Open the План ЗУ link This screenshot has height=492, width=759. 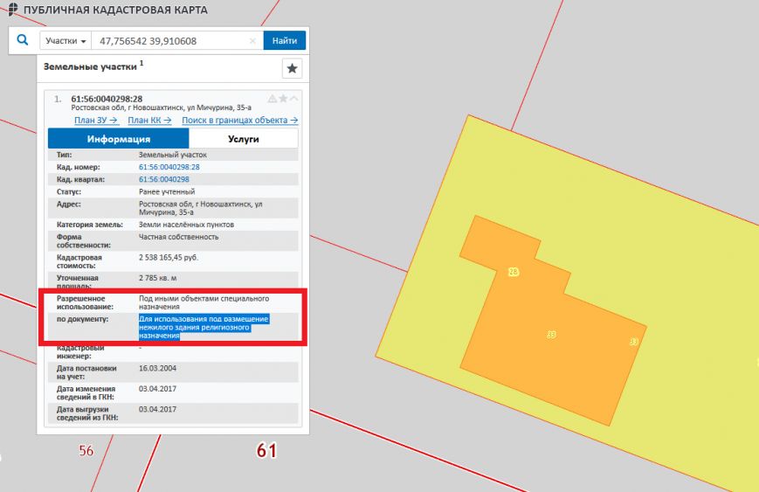click(96, 120)
